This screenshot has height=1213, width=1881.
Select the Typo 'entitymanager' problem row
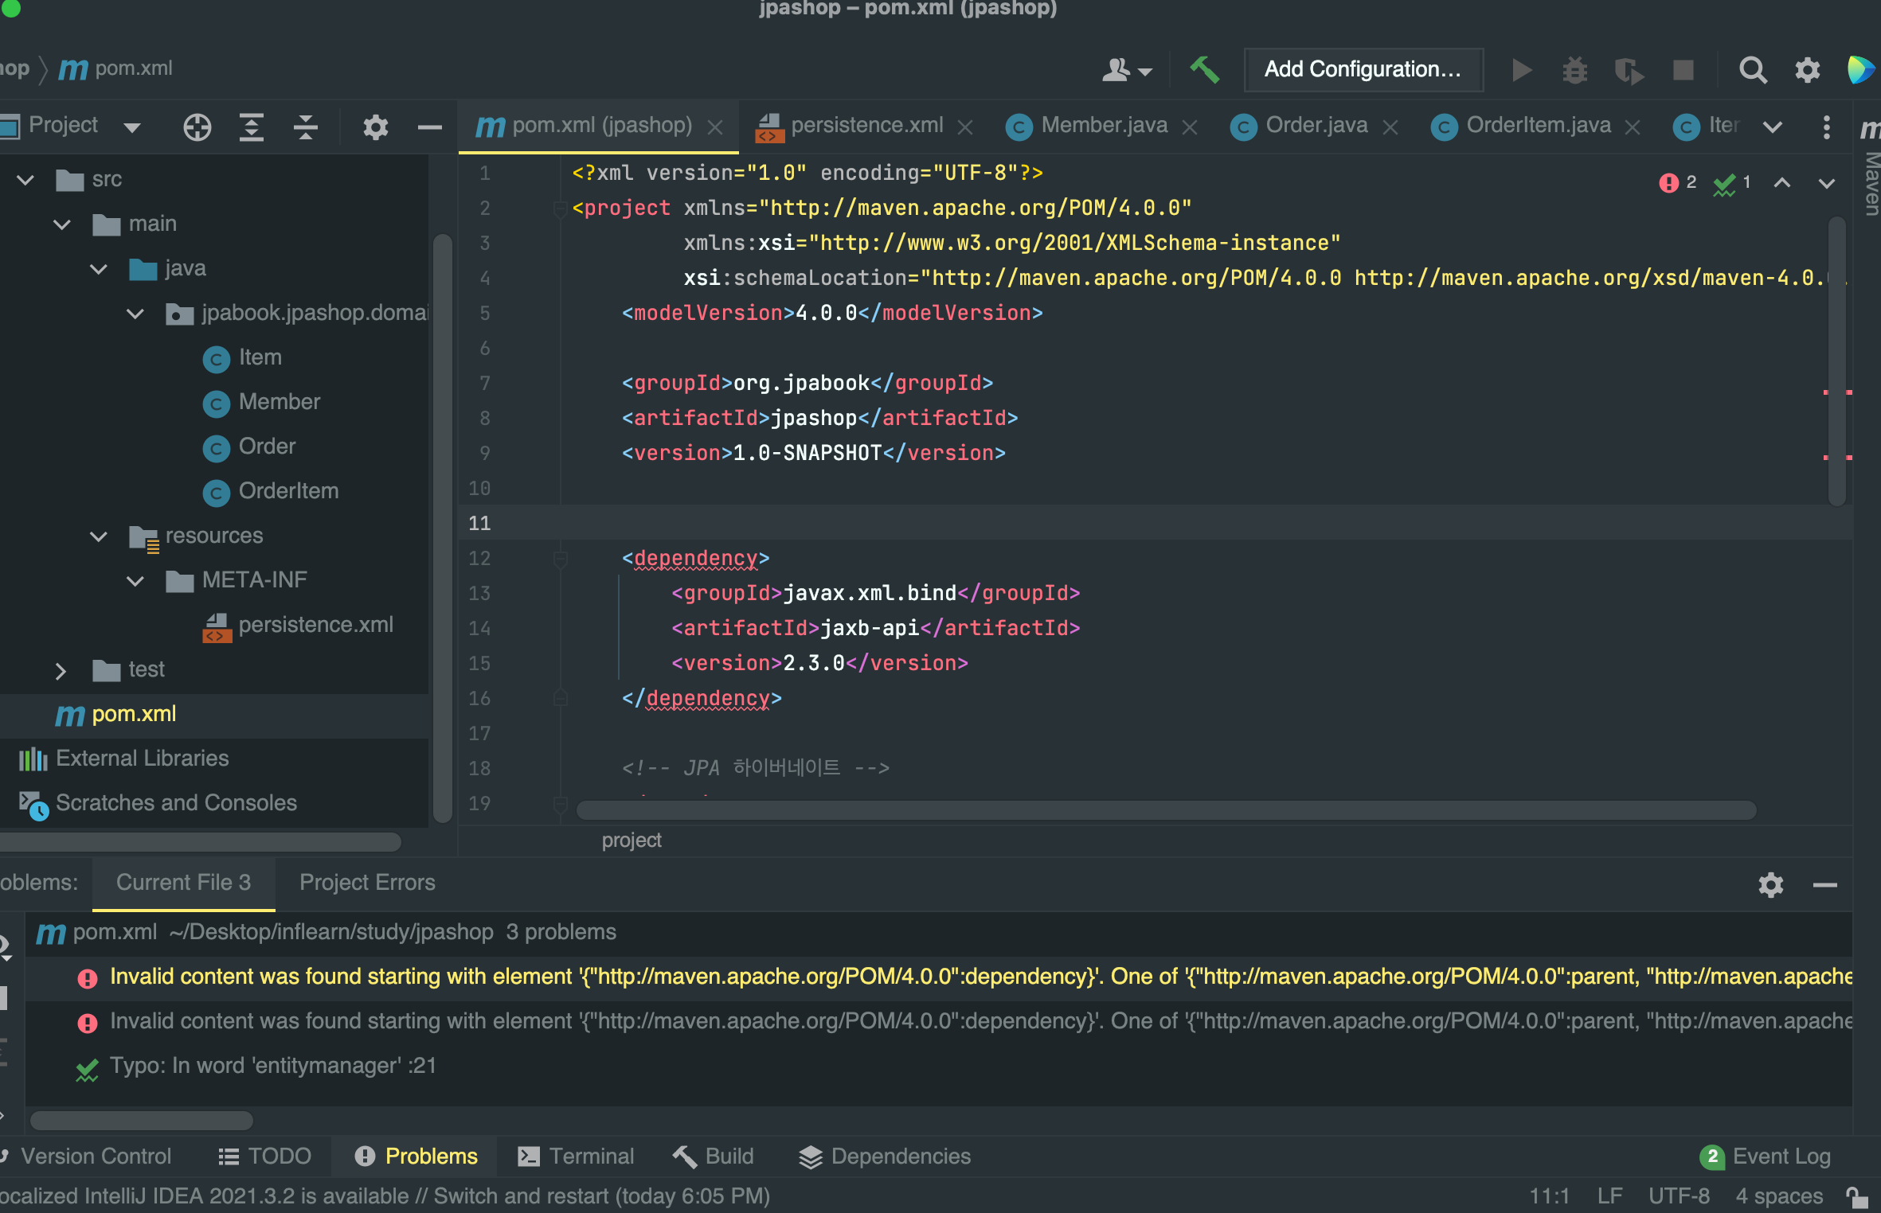click(939, 1066)
